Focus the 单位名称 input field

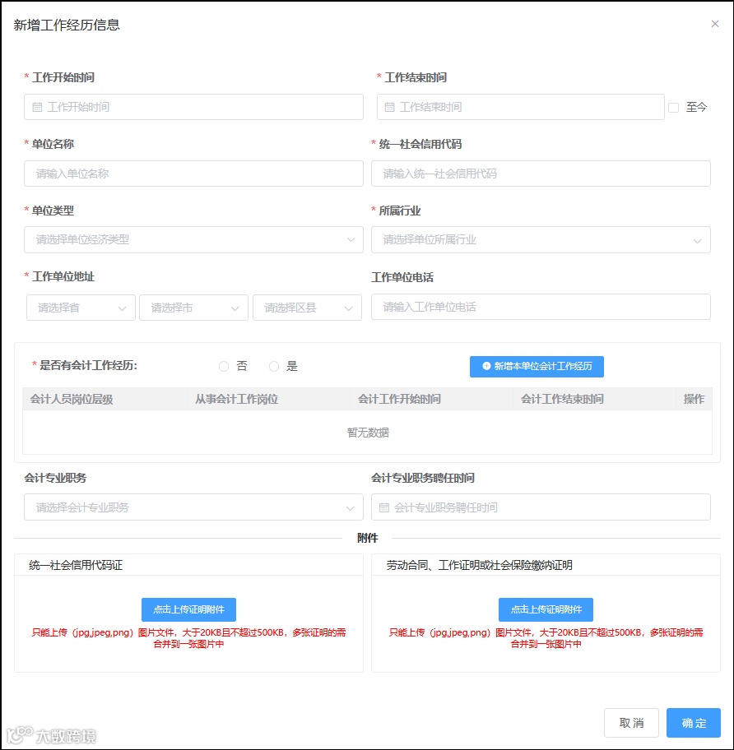pyautogui.click(x=194, y=174)
